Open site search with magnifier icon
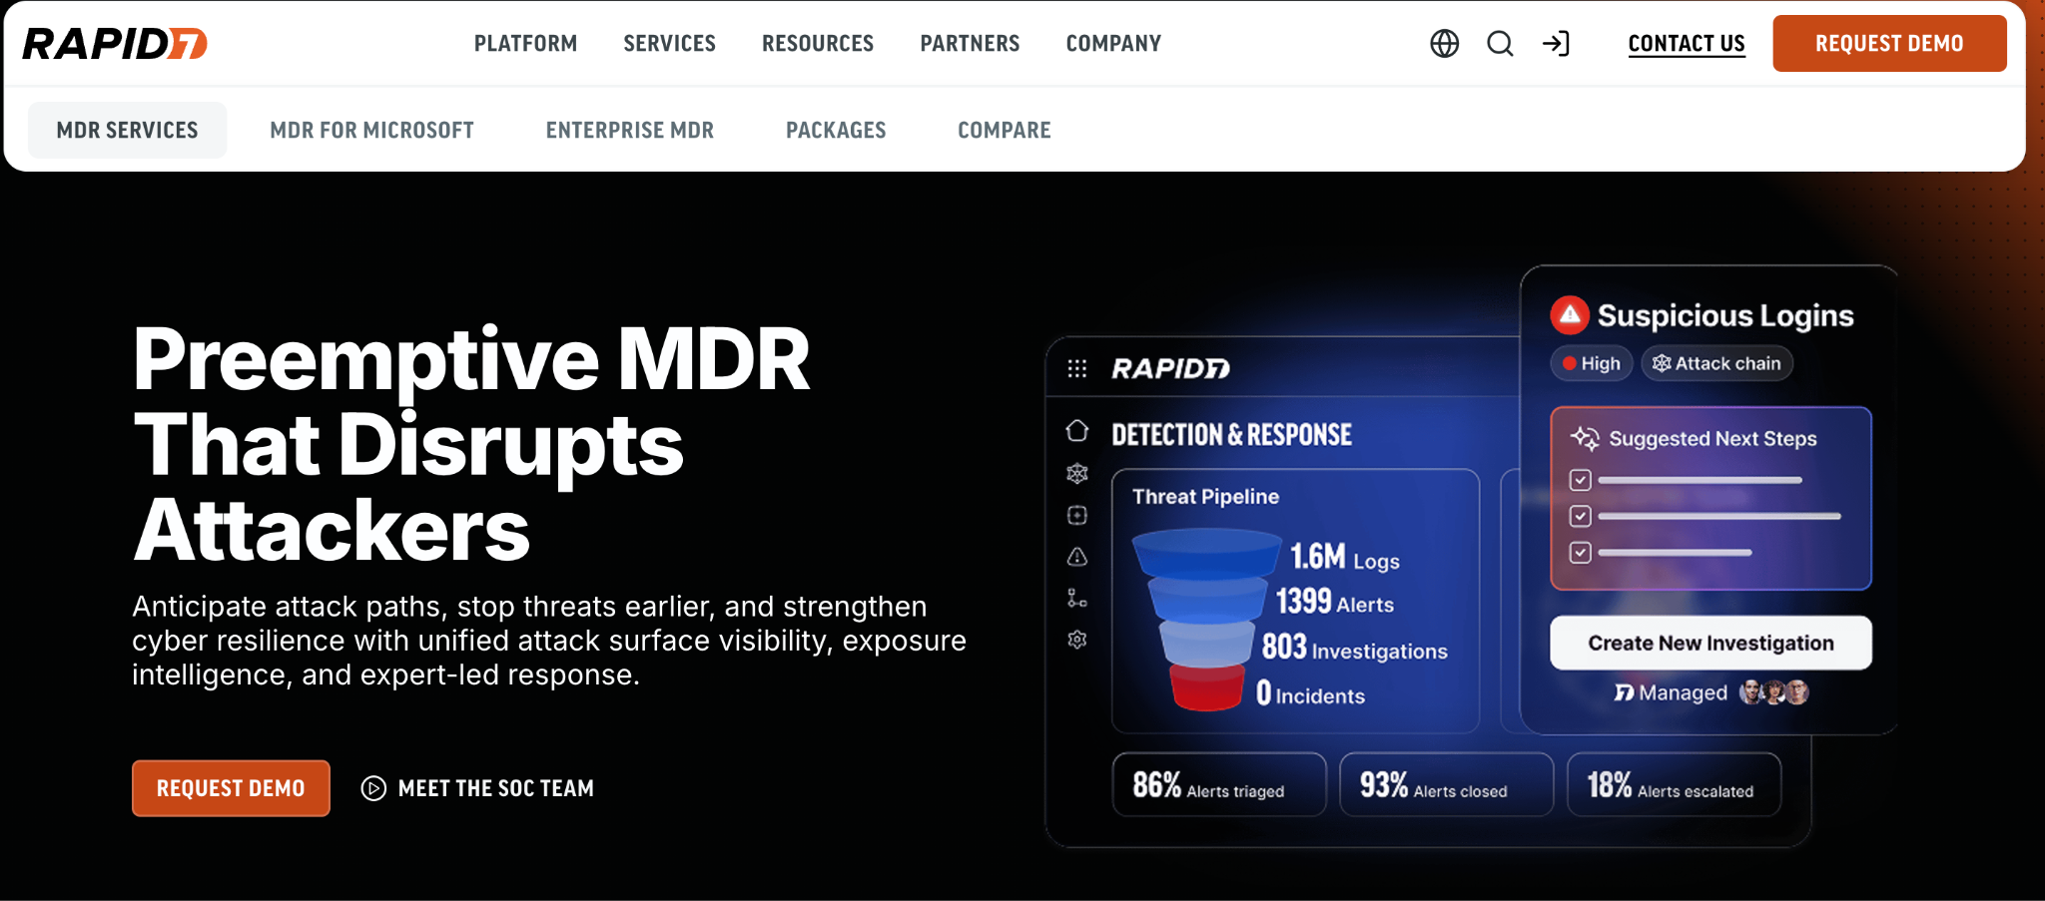The image size is (2045, 901). coord(1500,43)
